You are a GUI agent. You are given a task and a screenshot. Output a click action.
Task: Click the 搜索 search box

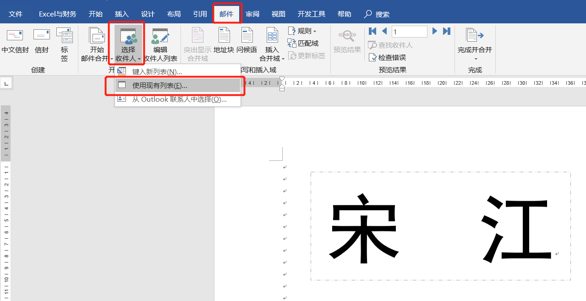tap(377, 14)
